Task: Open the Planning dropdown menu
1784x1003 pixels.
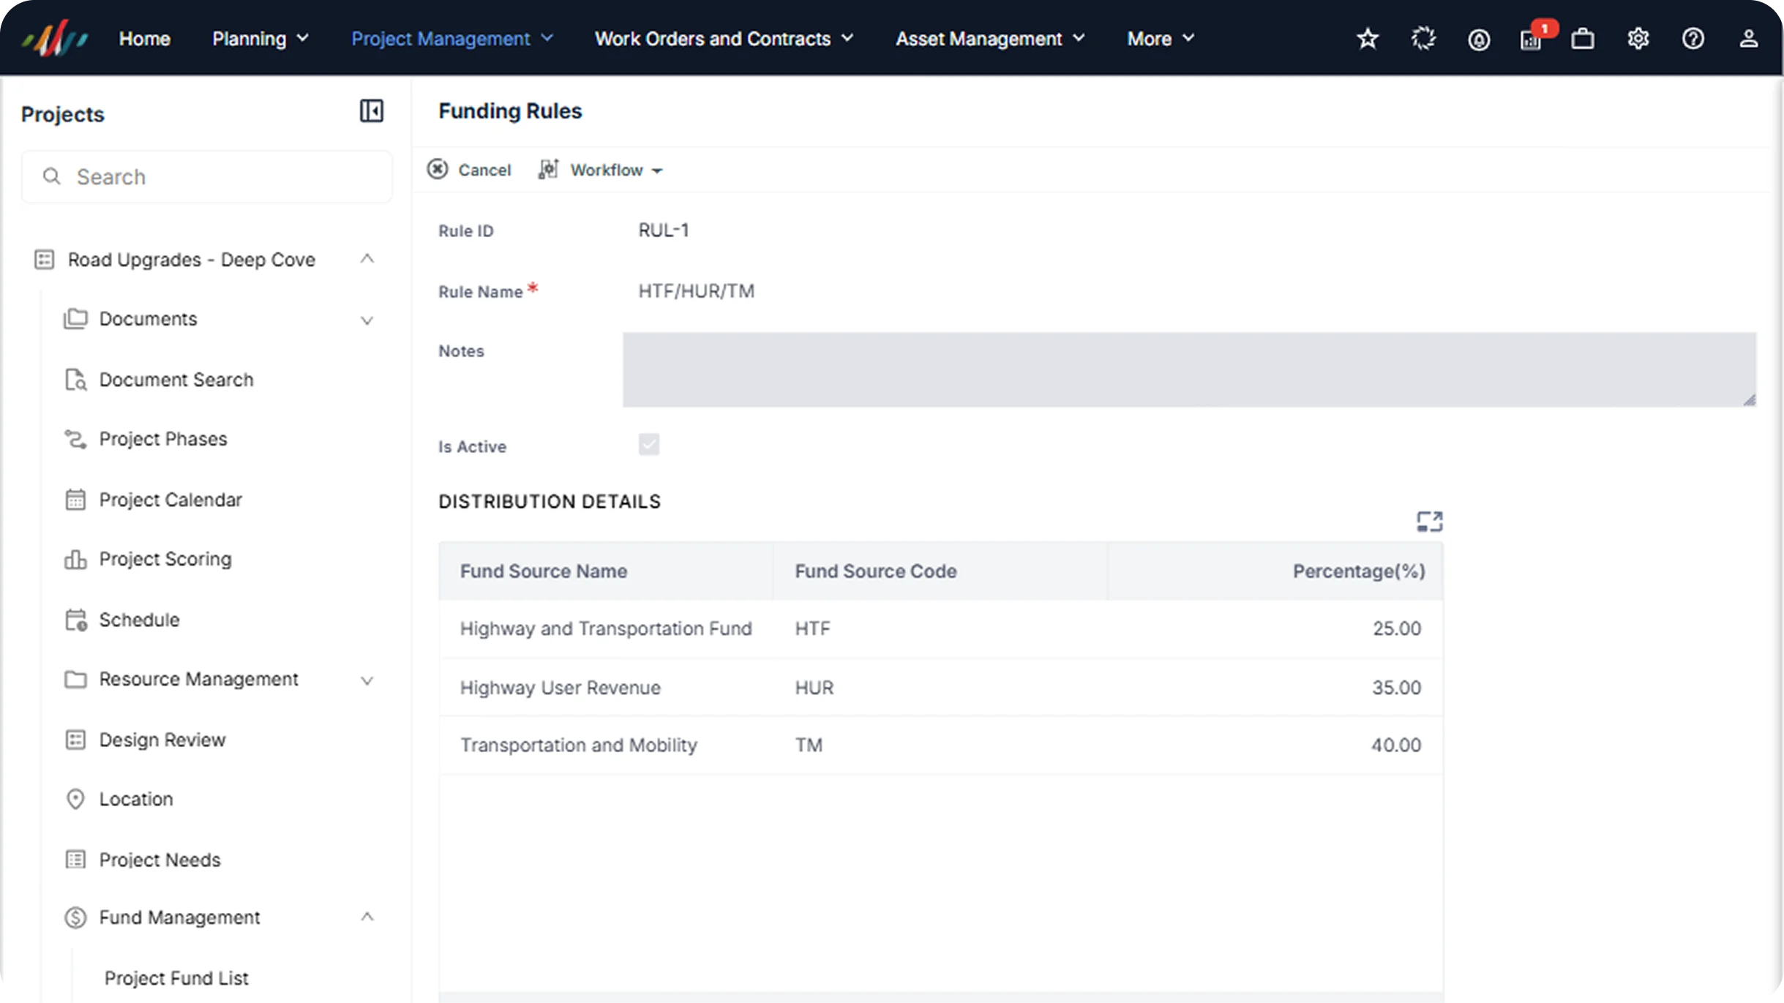Action: 261,39
